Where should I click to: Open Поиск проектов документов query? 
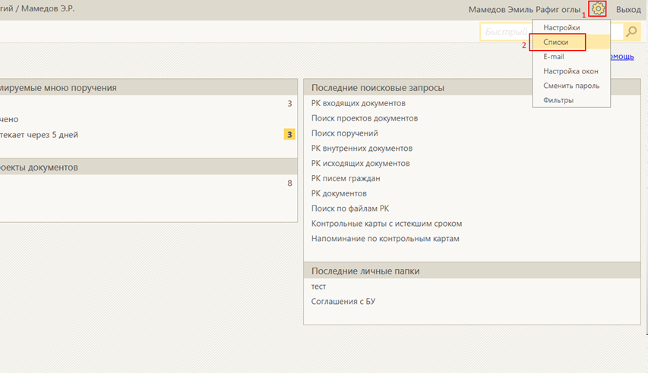pyautogui.click(x=364, y=118)
